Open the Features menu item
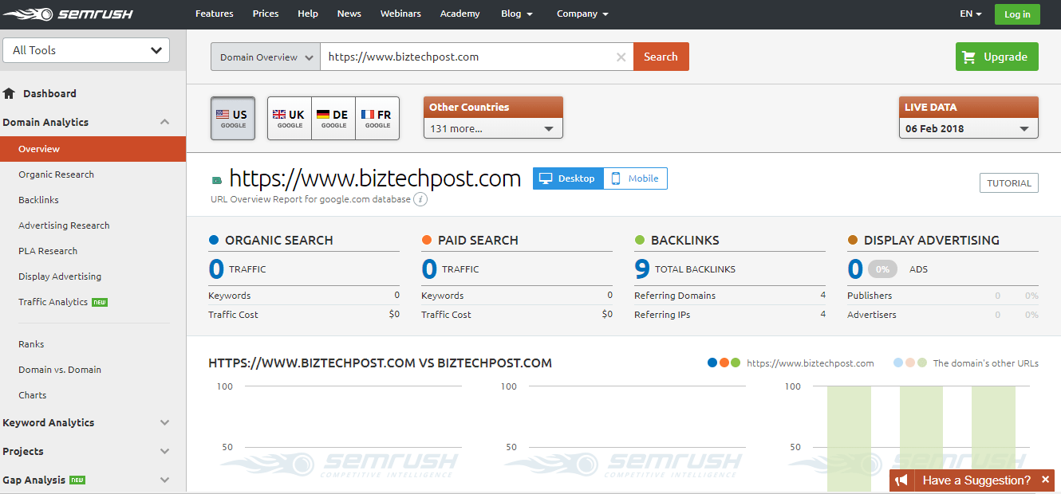 pos(215,14)
